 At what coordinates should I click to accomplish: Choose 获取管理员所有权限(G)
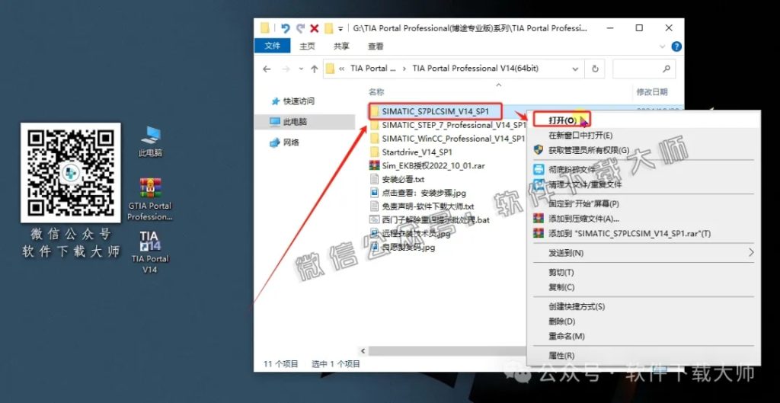[x=589, y=150]
